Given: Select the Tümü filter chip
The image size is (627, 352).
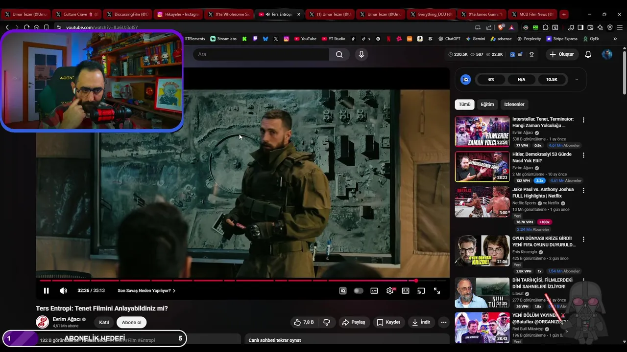Looking at the screenshot, I should 464,104.
